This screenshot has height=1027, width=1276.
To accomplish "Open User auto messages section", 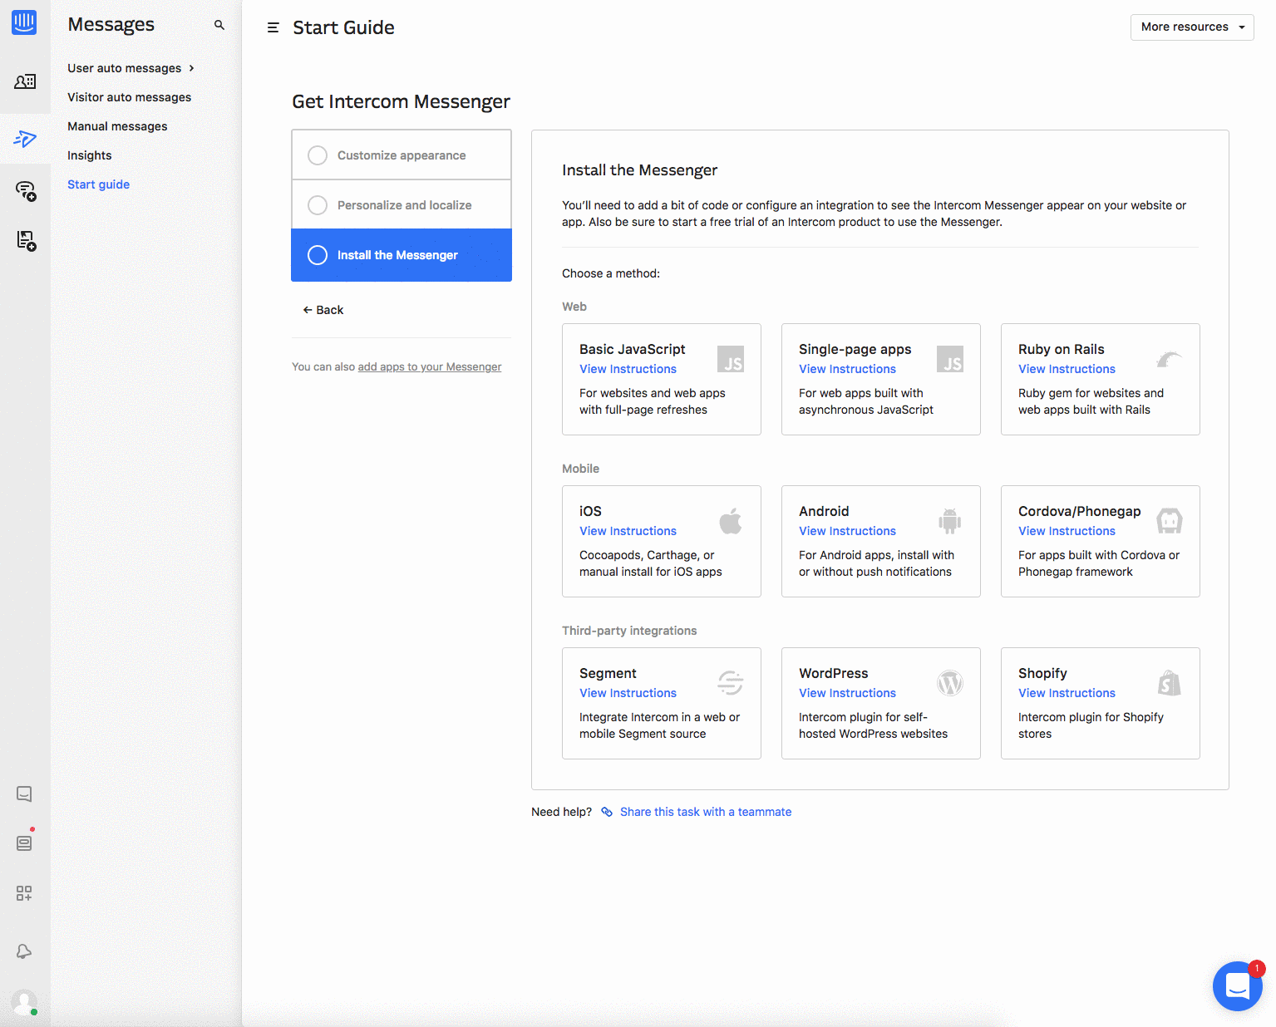I will pos(125,68).
